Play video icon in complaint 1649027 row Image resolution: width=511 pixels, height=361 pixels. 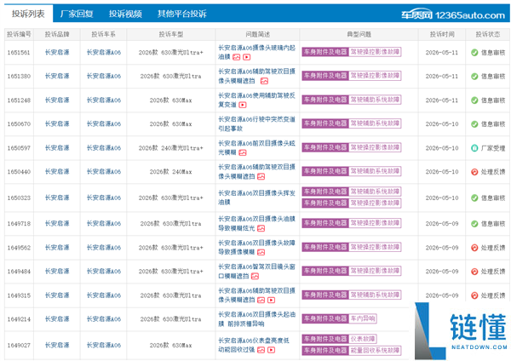pos(271,350)
